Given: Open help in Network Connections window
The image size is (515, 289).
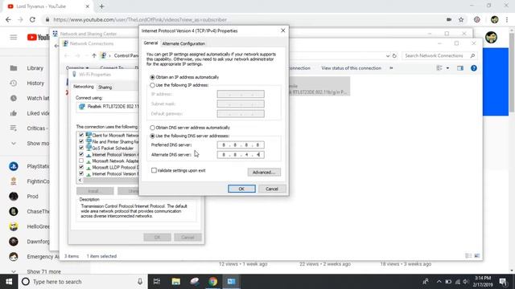Looking at the screenshot, I should 474,68.
